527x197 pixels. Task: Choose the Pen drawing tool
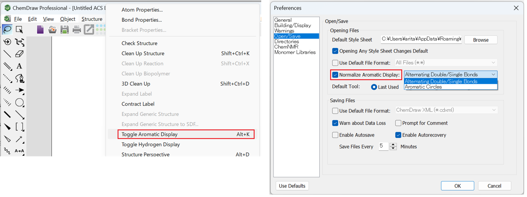click(x=19, y=78)
